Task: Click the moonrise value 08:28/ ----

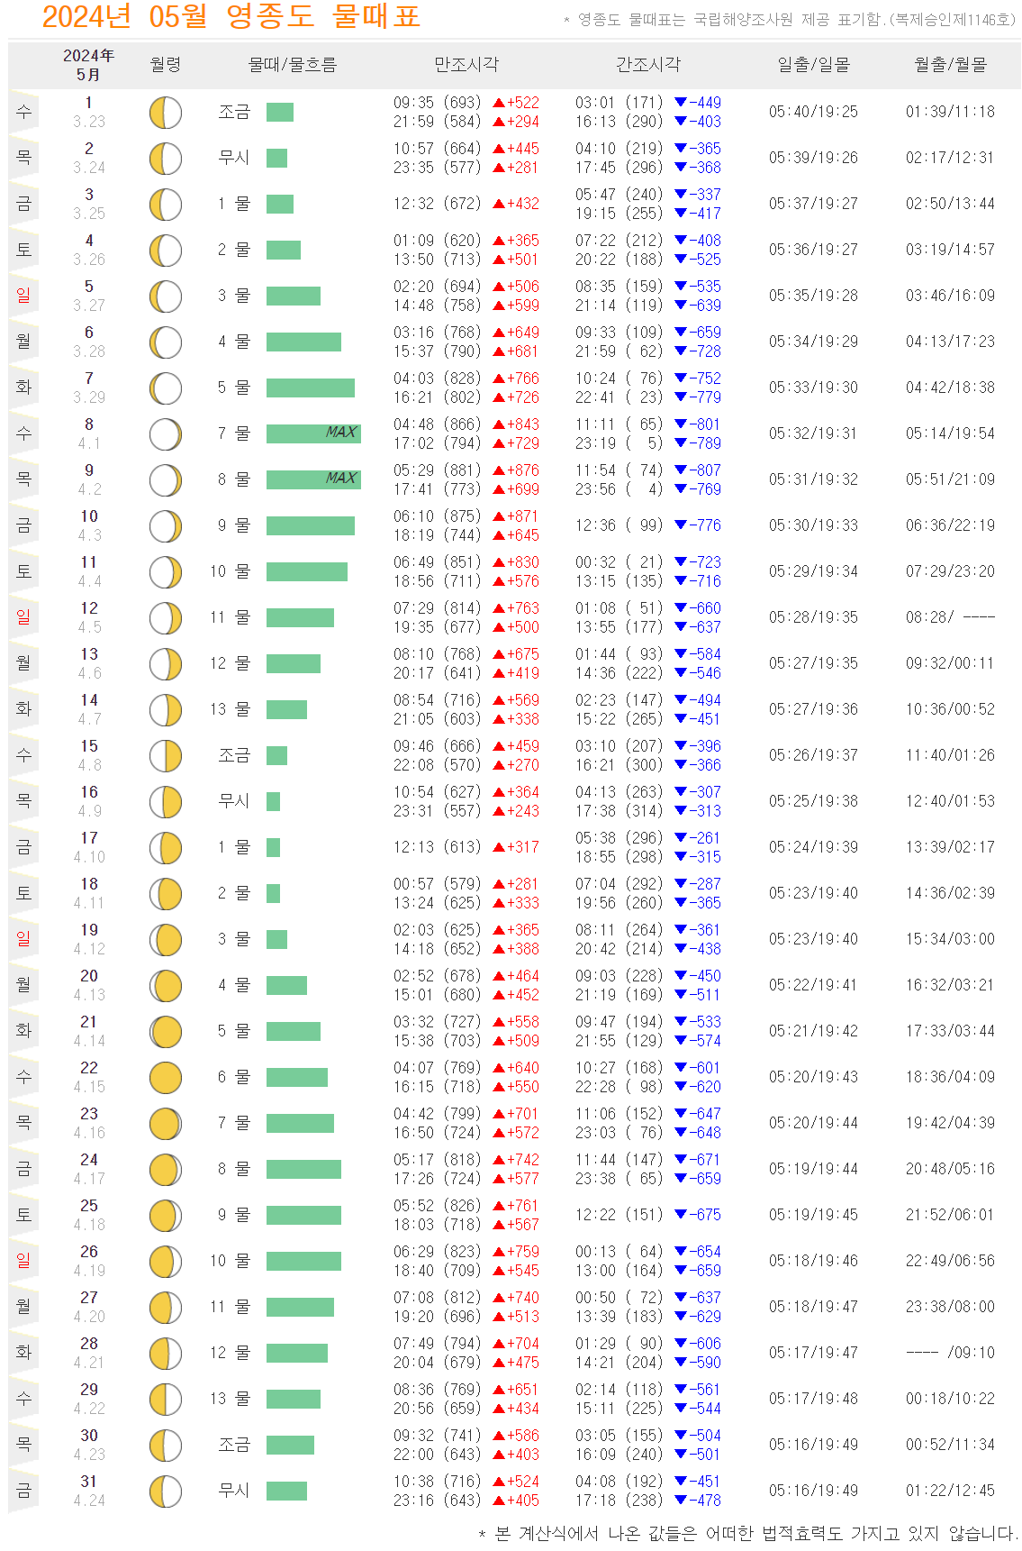Action: (x=951, y=617)
